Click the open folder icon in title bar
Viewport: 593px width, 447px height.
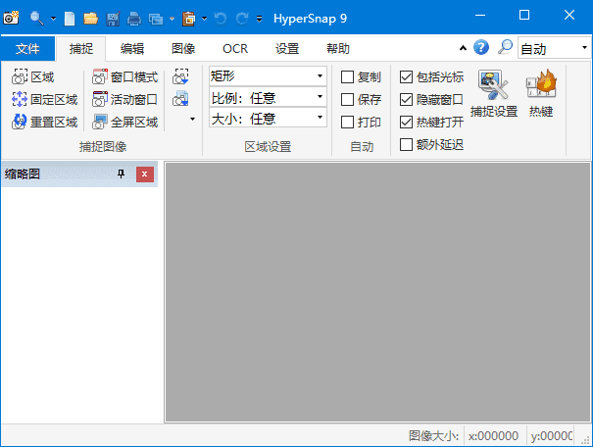click(x=90, y=18)
